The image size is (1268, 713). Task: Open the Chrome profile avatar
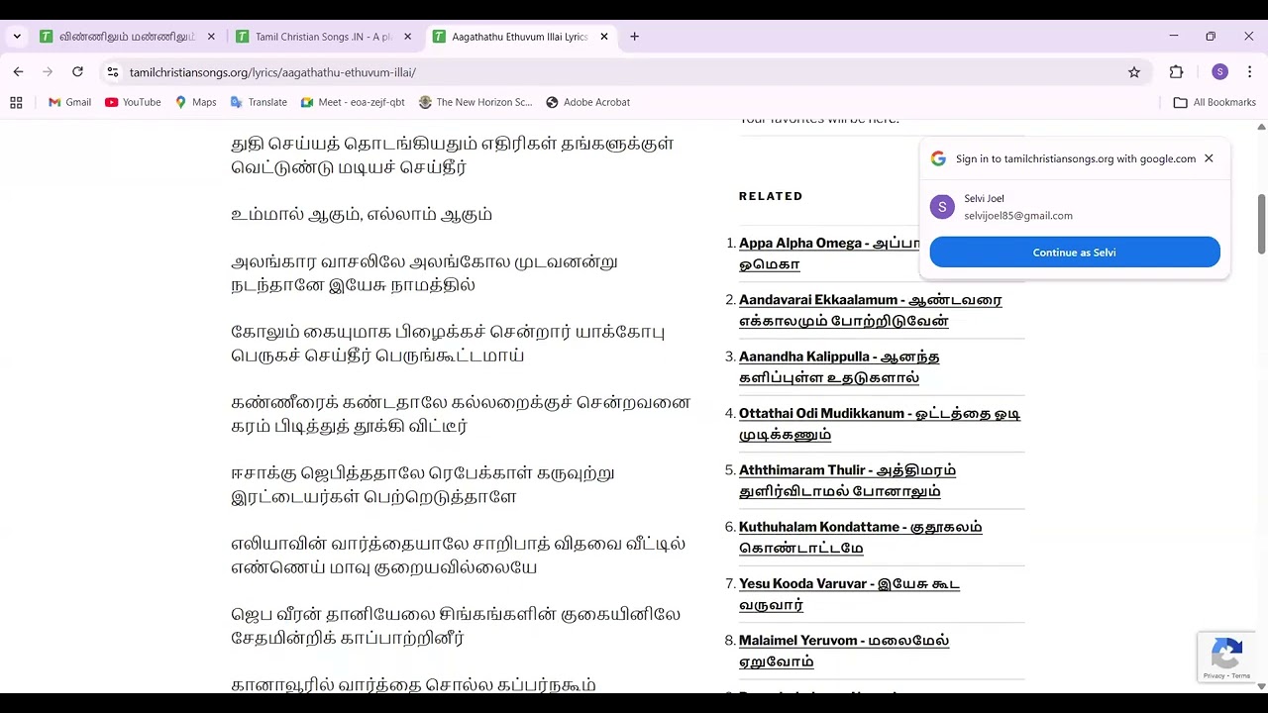pyautogui.click(x=1219, y=72)
